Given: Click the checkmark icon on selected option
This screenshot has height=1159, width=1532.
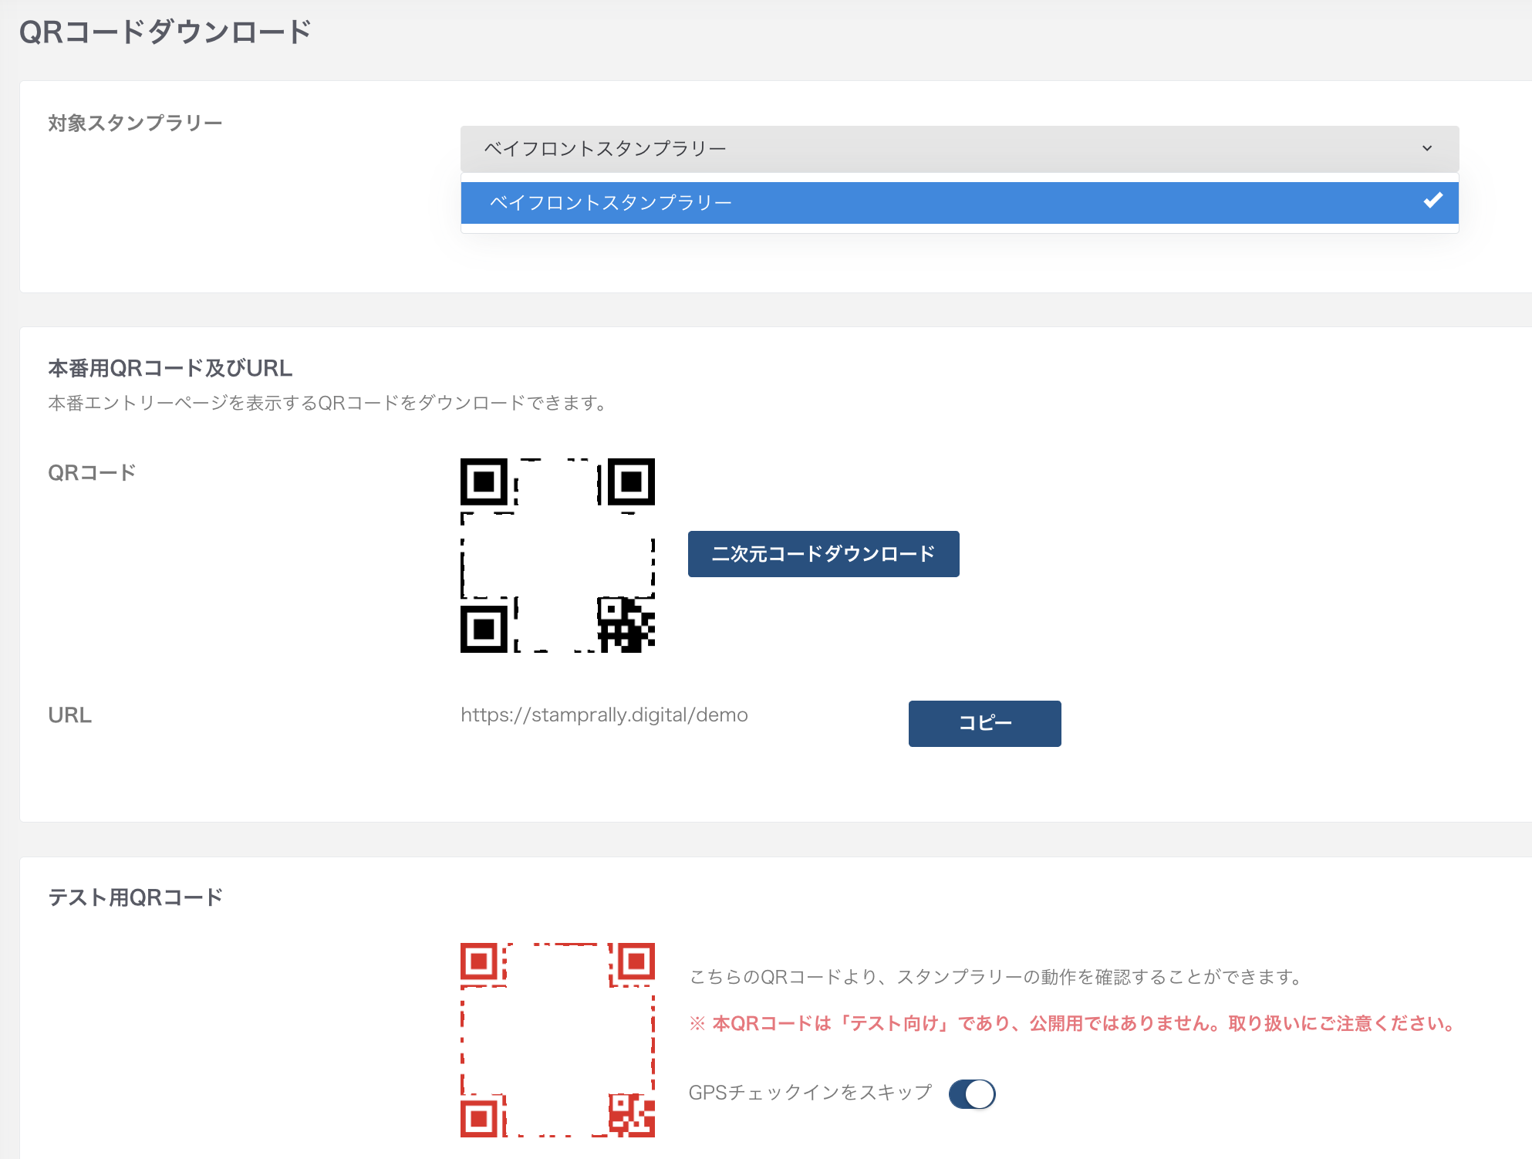Looking at the screenshot, I should 1432,201.
